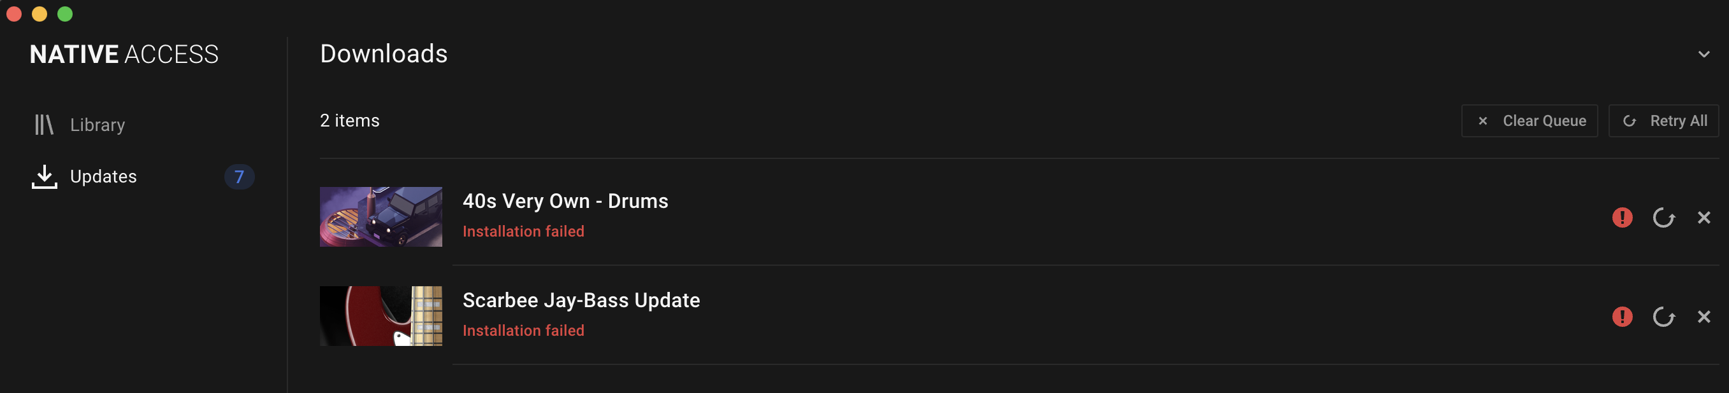Show error details for 40s Very Own - Drums
Screen dimensions: 1729x393
pos(1621,217)
